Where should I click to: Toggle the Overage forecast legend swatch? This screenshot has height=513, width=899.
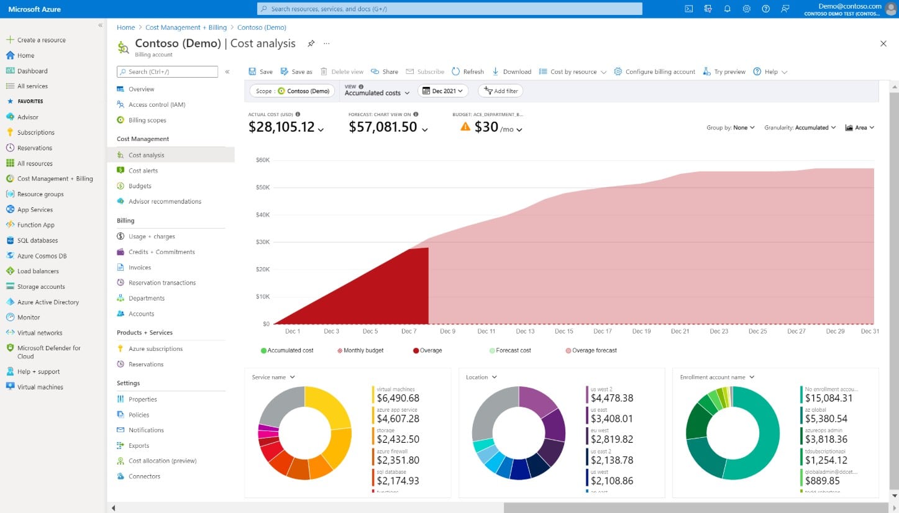568,350
